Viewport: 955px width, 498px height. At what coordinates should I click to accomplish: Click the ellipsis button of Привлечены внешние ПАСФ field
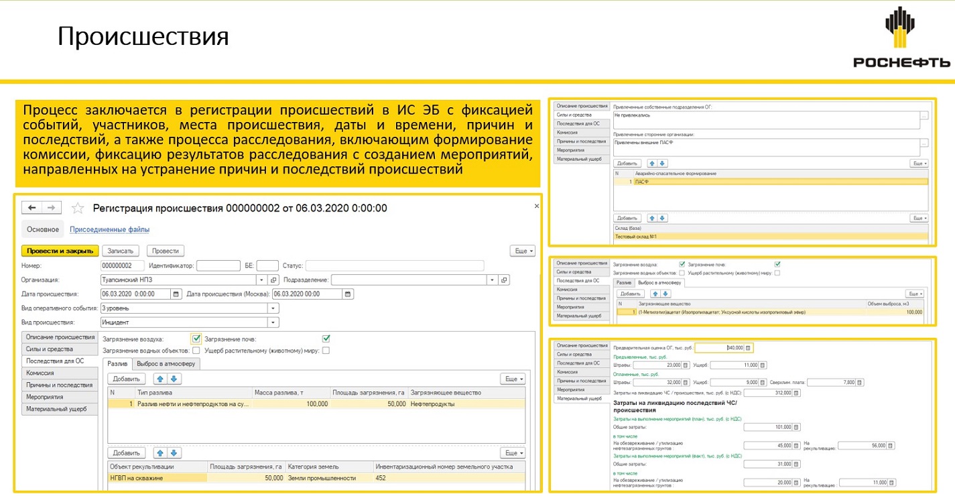coord(924,143)
